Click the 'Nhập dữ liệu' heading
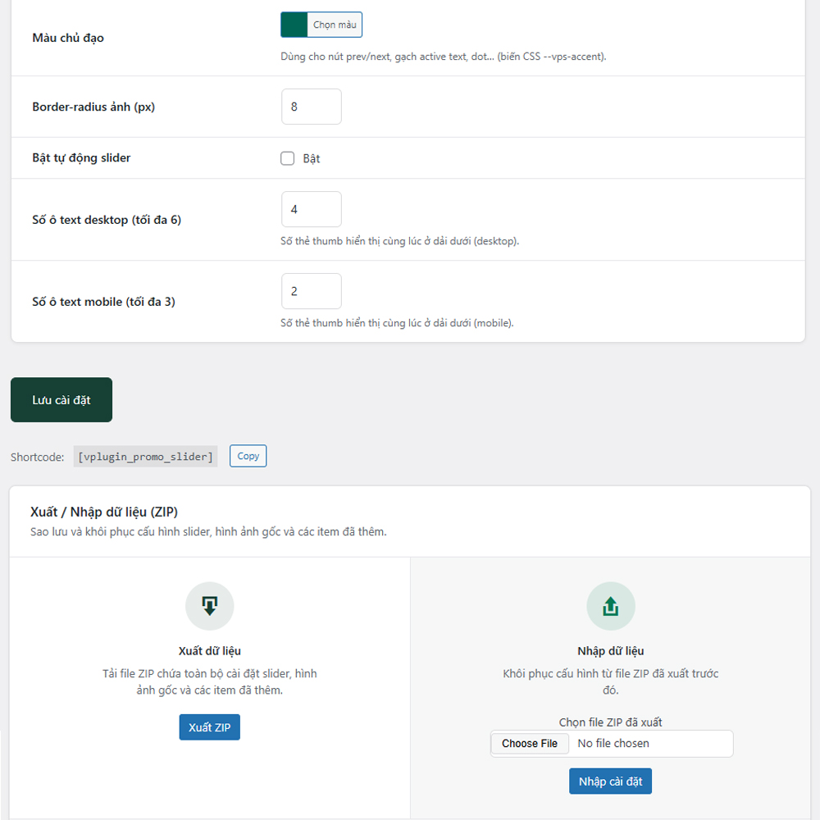This screenshot has width=820, height=820. pos(610,651)
